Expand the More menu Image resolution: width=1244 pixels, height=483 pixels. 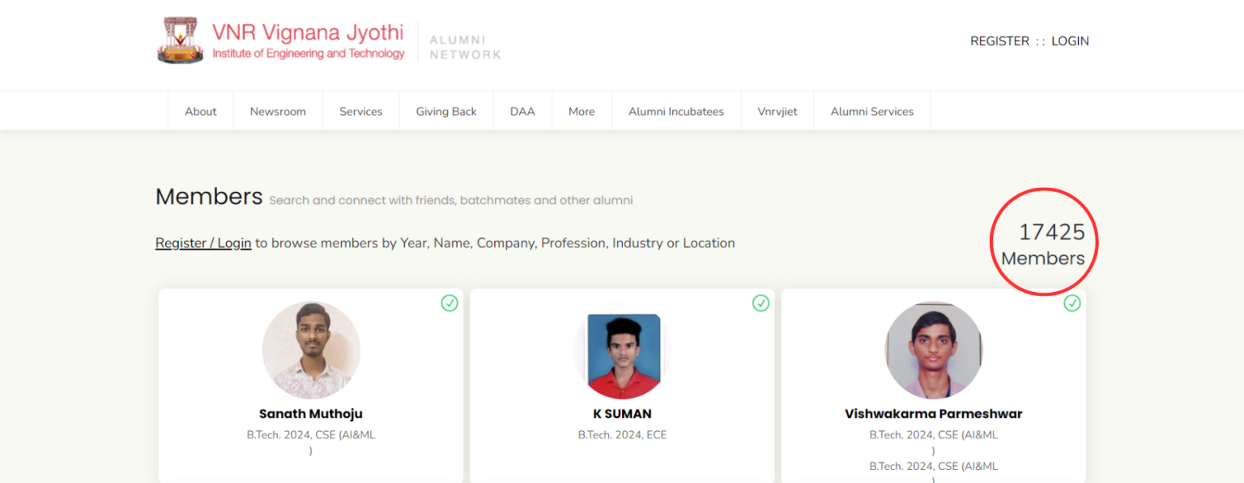[582, 111]
